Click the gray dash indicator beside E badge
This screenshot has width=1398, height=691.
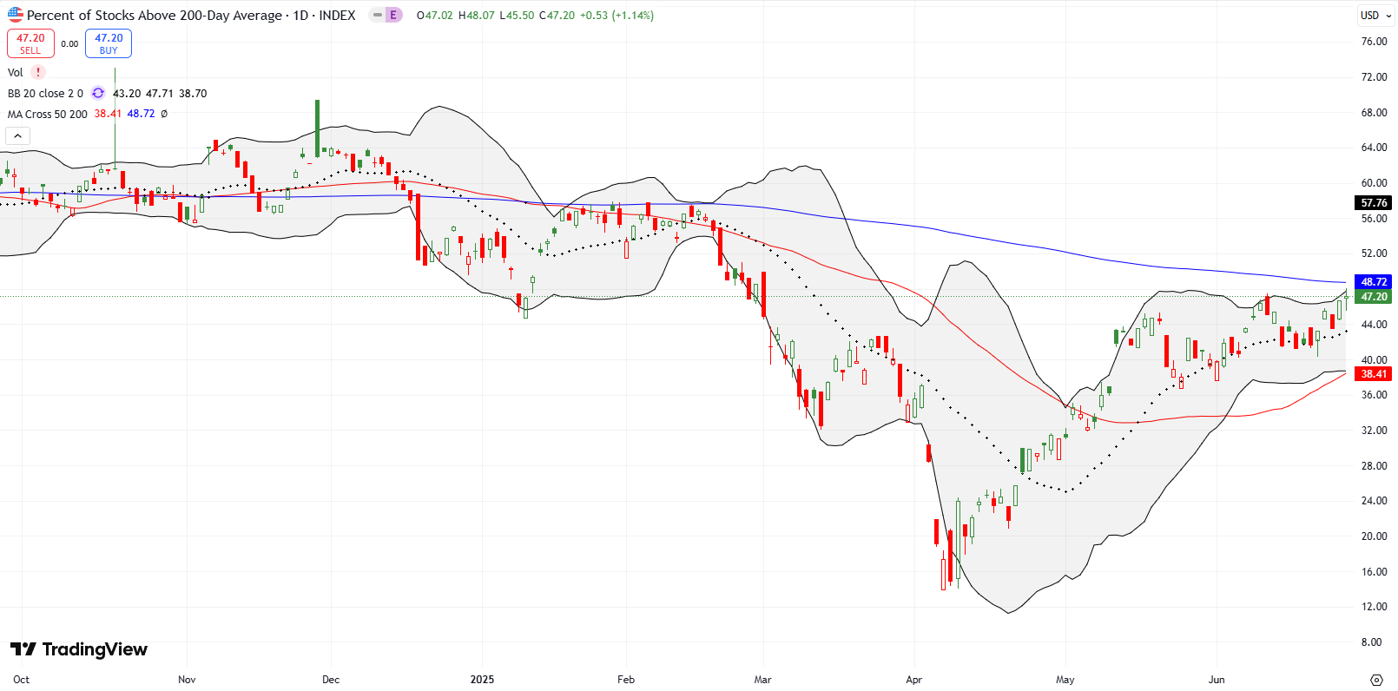coord(378,15)
